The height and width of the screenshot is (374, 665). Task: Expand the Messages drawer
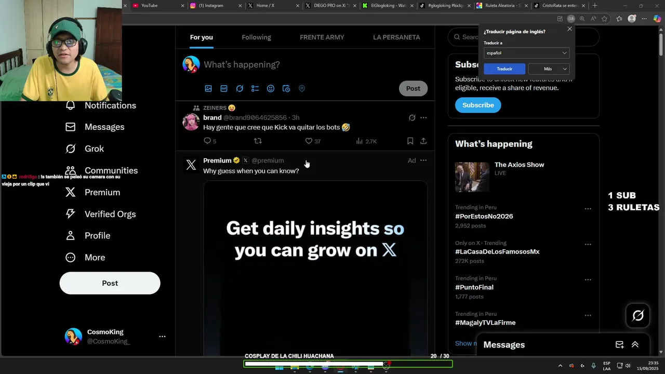(635, 344)
